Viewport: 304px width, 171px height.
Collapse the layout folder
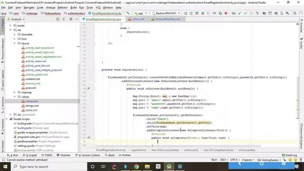pyautogui.click(x=15, y=43)
